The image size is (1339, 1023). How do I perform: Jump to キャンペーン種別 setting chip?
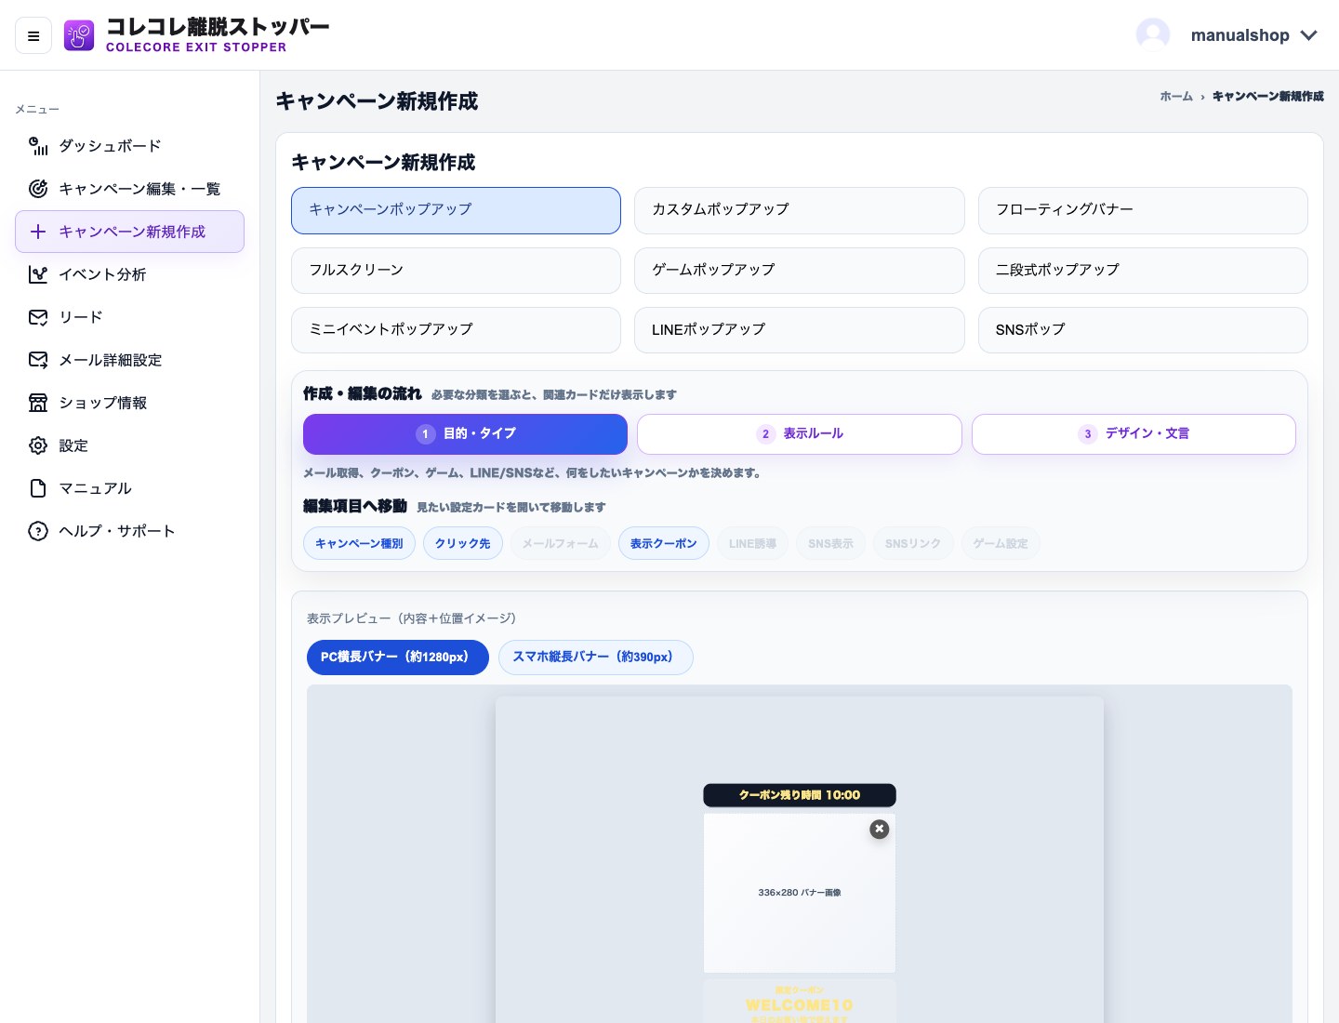(359, 543)
